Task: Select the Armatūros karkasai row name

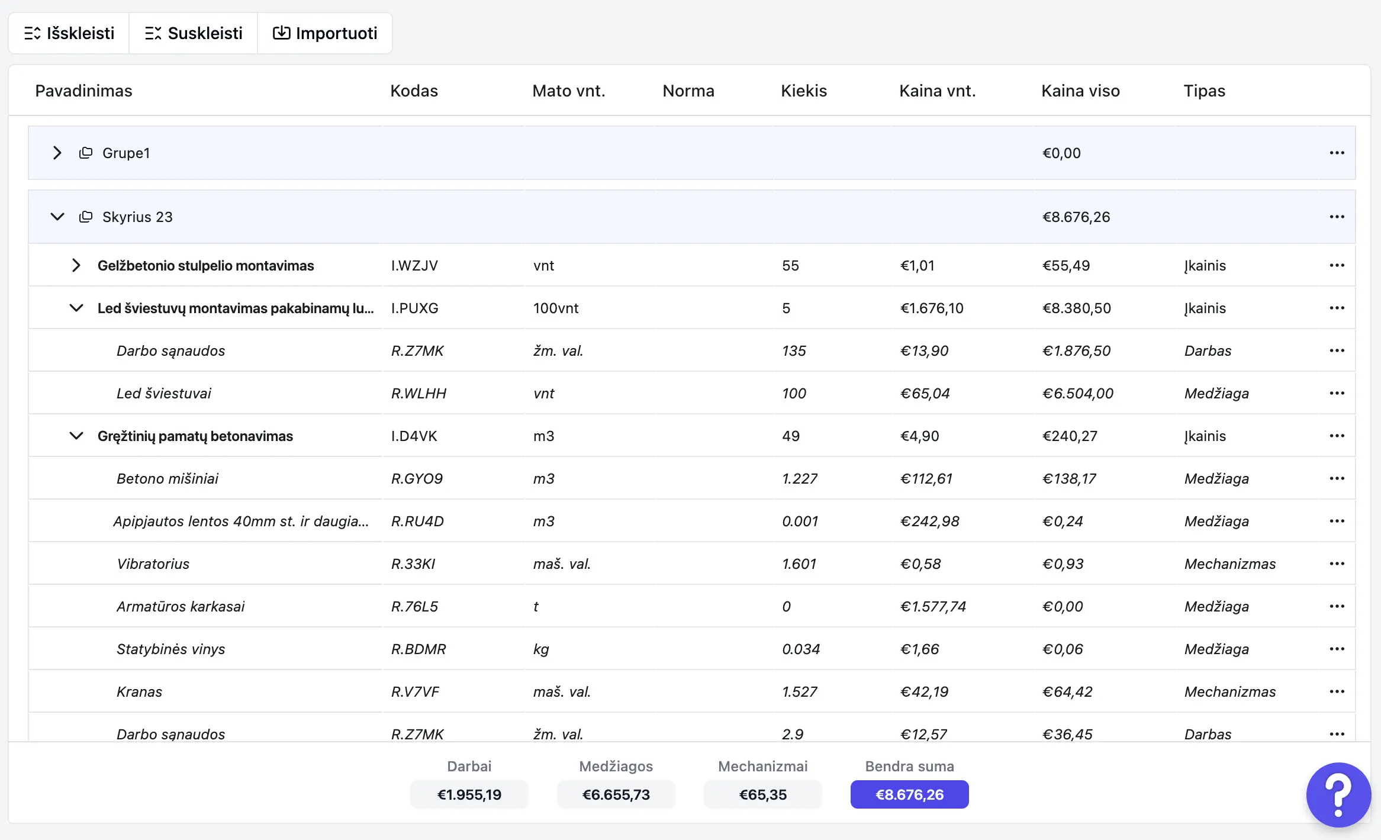Action: click(181, 606)
